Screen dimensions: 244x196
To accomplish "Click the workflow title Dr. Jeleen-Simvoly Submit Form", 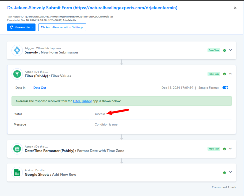I will tap(92, 8).
